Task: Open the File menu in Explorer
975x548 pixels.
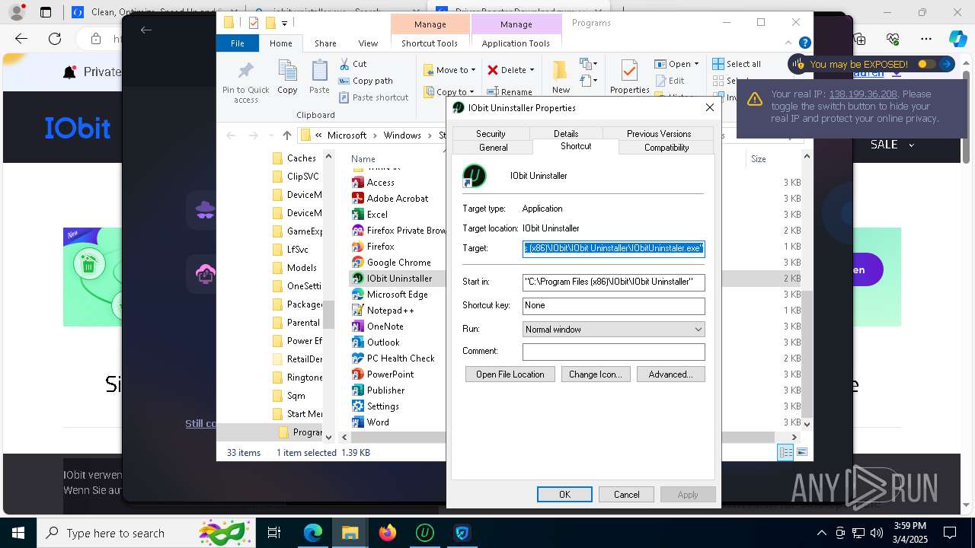Action: click(238, 43)
